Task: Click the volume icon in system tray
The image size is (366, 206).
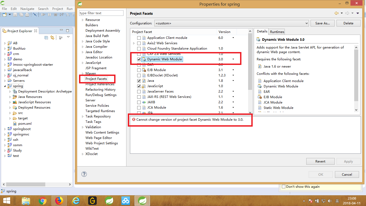Action: pos(330,201)
